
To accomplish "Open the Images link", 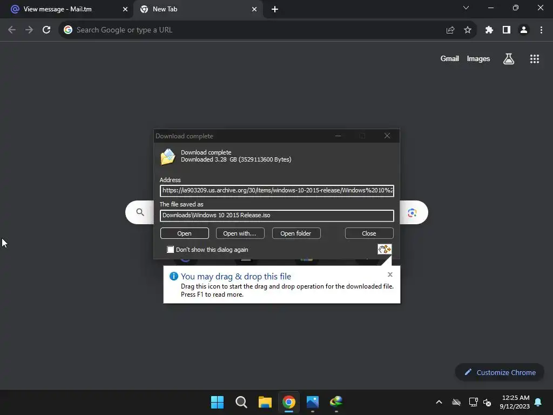I will [x=478, y=59].
